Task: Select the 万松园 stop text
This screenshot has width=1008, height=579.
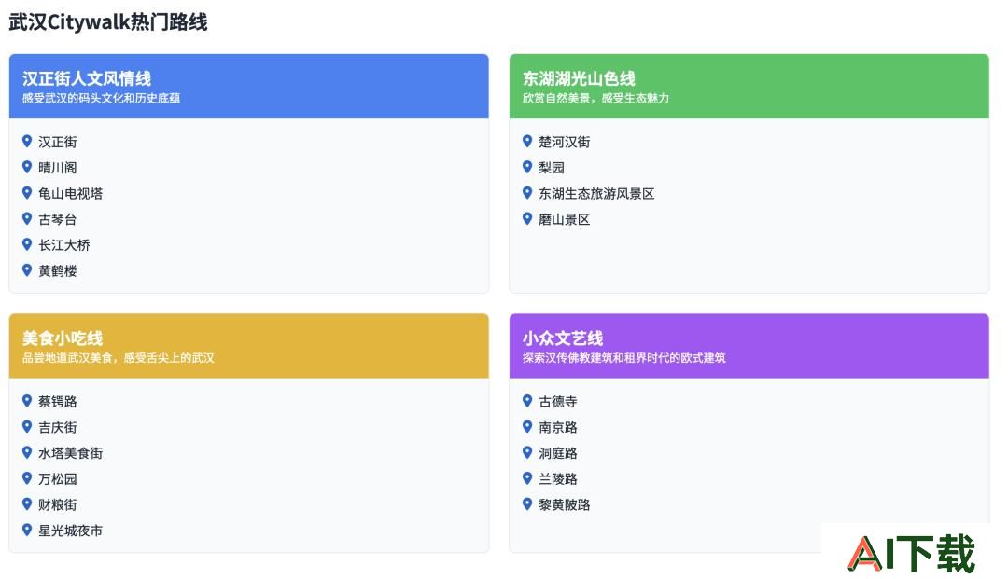Action: click(57, 479)
